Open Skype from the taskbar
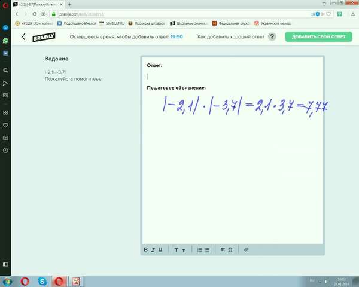The image size is (359, 287). click(42, 281)
